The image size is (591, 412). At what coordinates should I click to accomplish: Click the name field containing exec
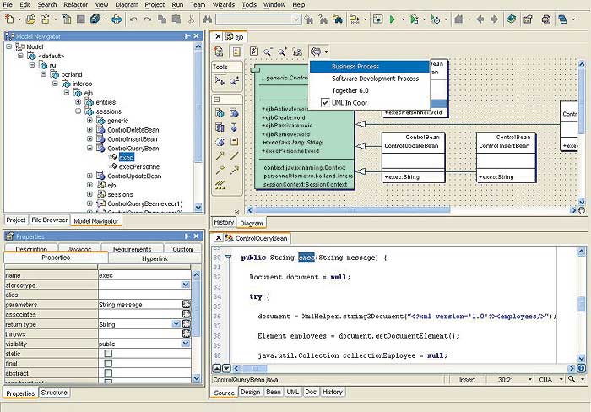point(144,275)
